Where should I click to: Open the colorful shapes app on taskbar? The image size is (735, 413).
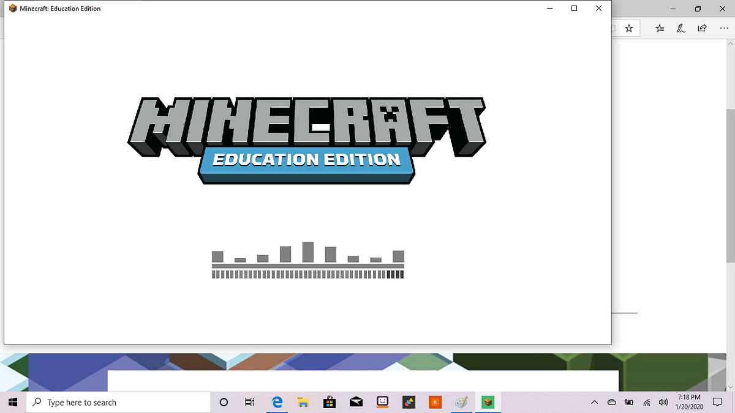(409, 402)
